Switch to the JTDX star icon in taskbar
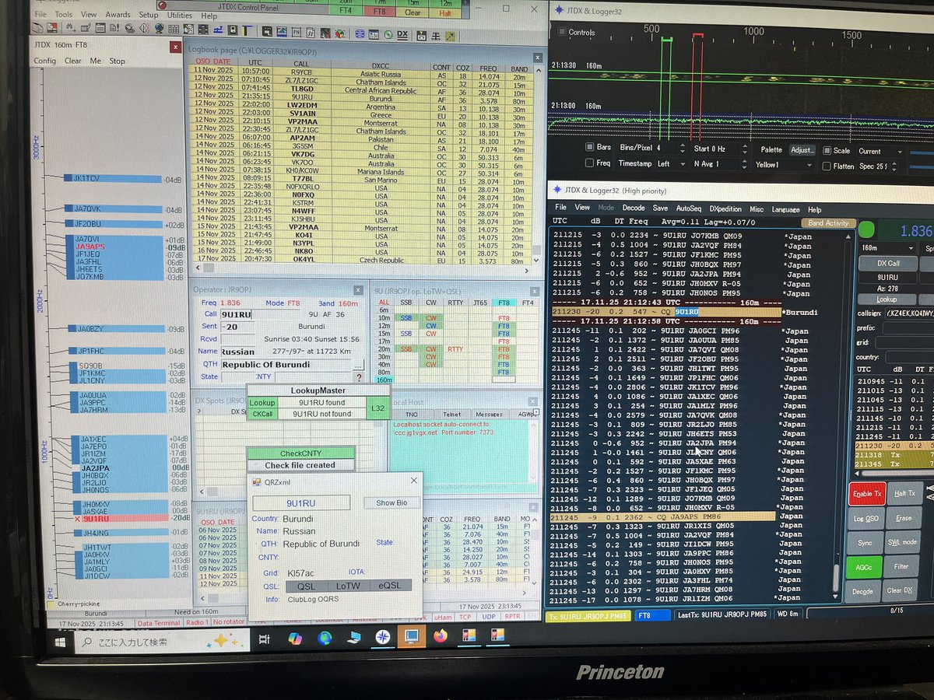Viewport: 934px width, 700px height. click(x=382, y=636)
